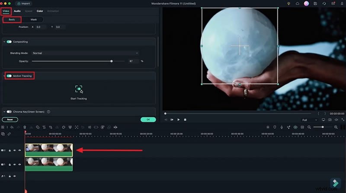346x193 pixels.
Task: Click the Start Tracking motion icon
Action: point(79,89)
